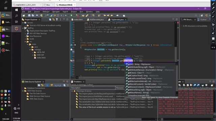The image size is (216, 121).
Task: Click the New file toolbar icon
Action: point(24,15)
